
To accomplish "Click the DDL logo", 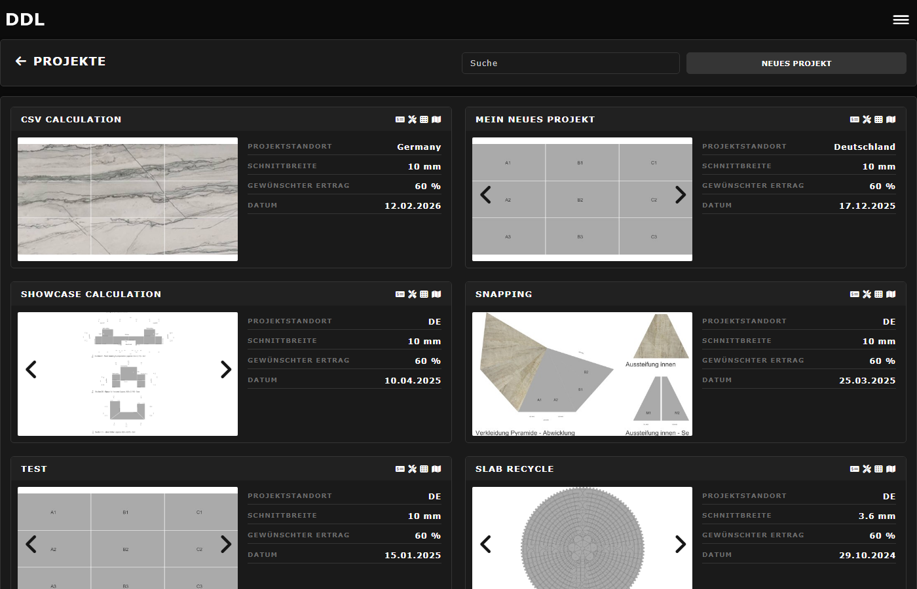I will coord(25,19).
